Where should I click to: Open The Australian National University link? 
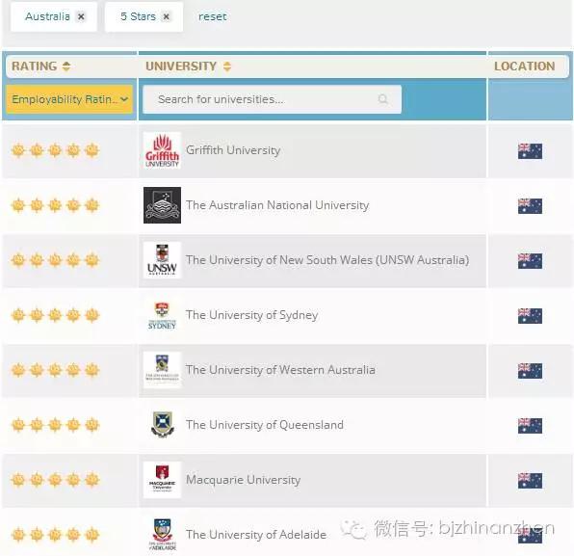(x=277, y=205)
